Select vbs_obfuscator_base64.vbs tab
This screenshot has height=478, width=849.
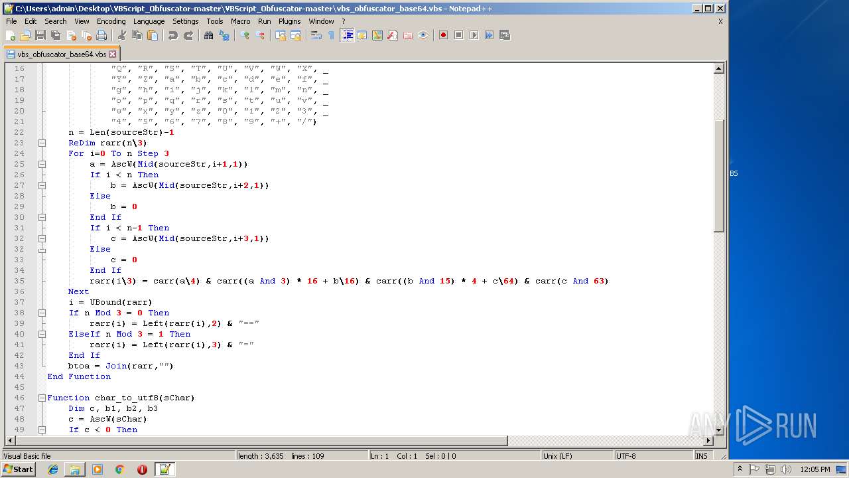tap(61, 54)
